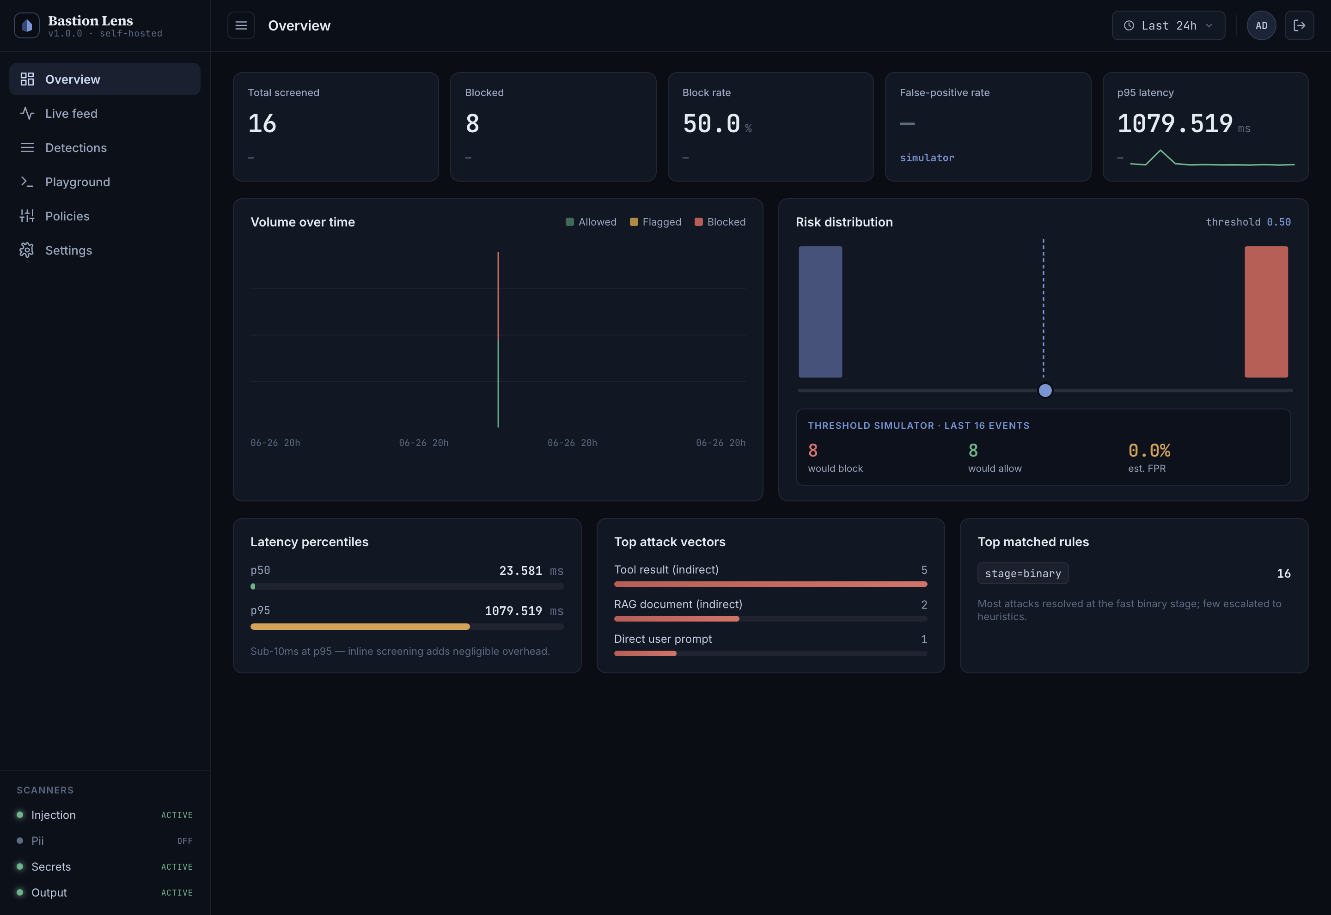The width and height of the screenshot is (1331, 915).
Task: Go to Live feed page
Action: click(x=105, y=114)
